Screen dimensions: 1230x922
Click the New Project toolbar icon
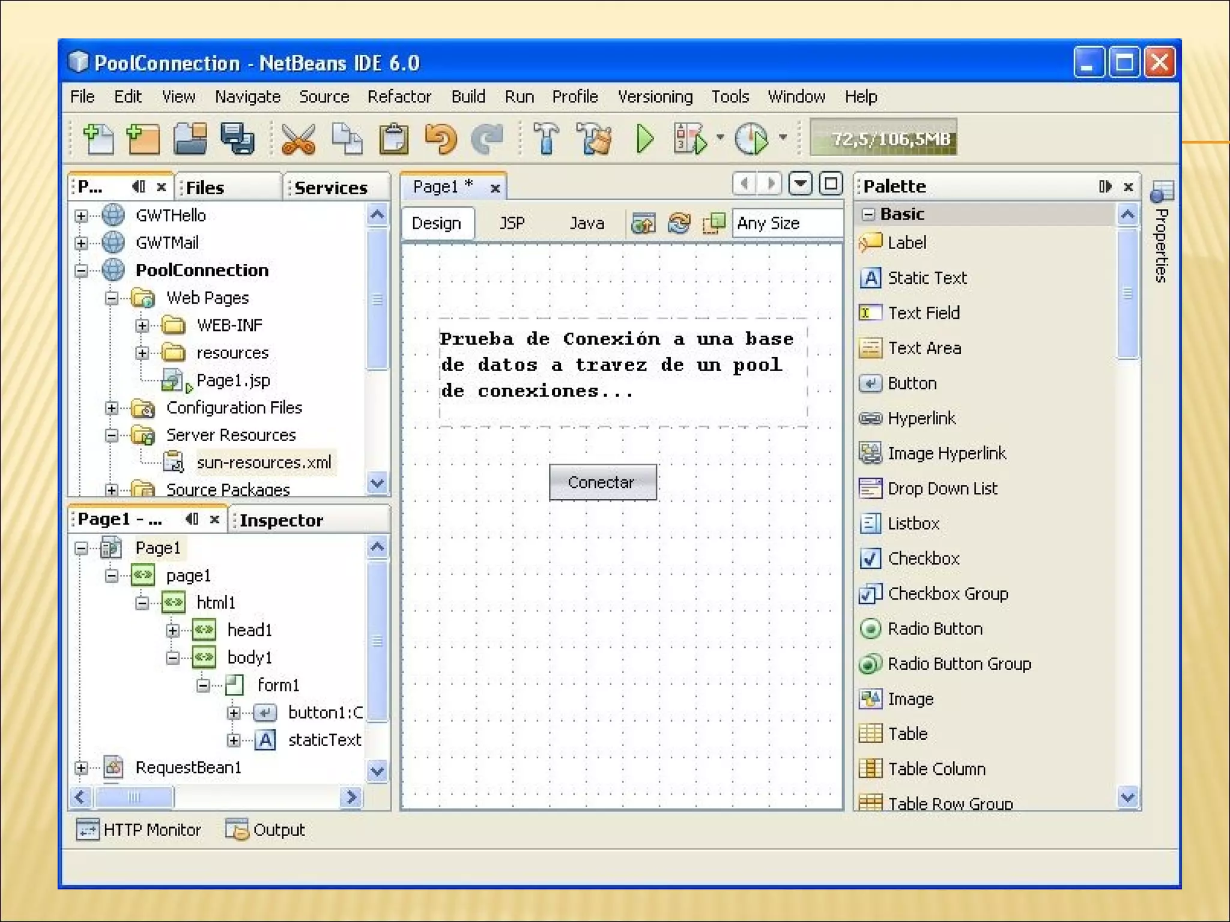[143, 139]
